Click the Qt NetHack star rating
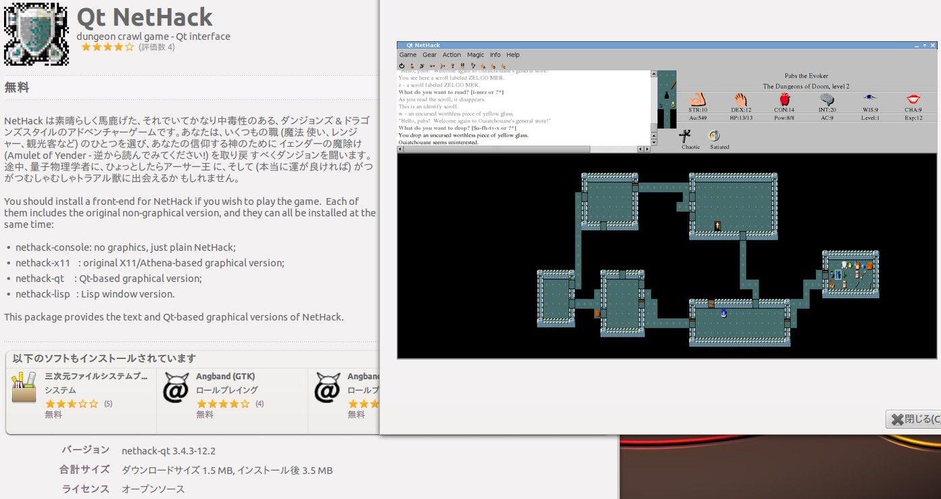941x499 pixels. pos(107,47)
